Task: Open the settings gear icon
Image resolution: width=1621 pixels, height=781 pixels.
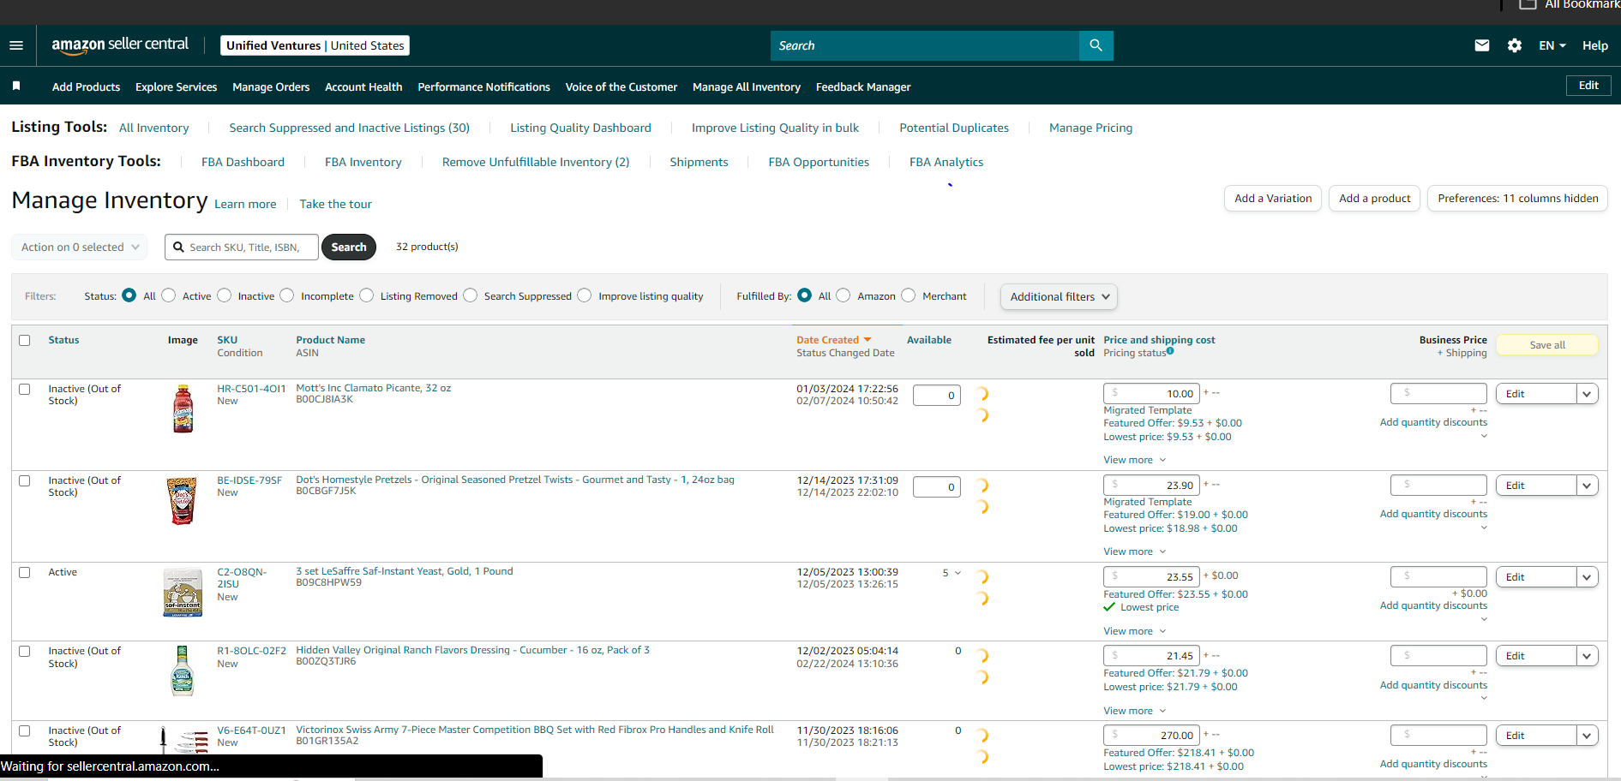Action: [1515, 45]
